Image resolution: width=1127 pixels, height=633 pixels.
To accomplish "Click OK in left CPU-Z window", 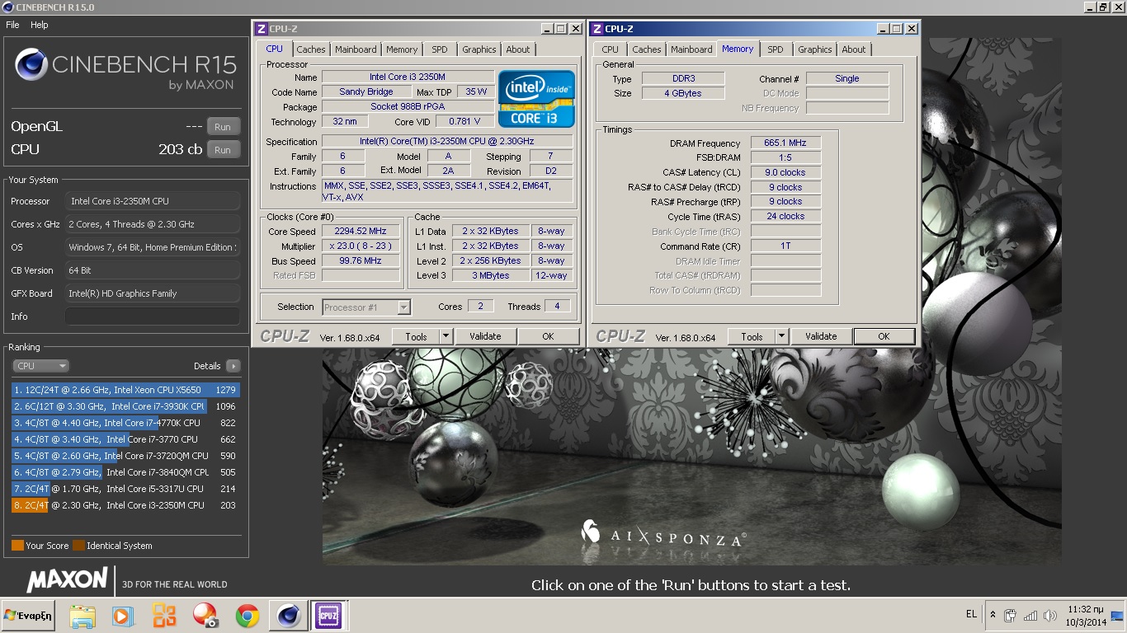I will (548, 336).
